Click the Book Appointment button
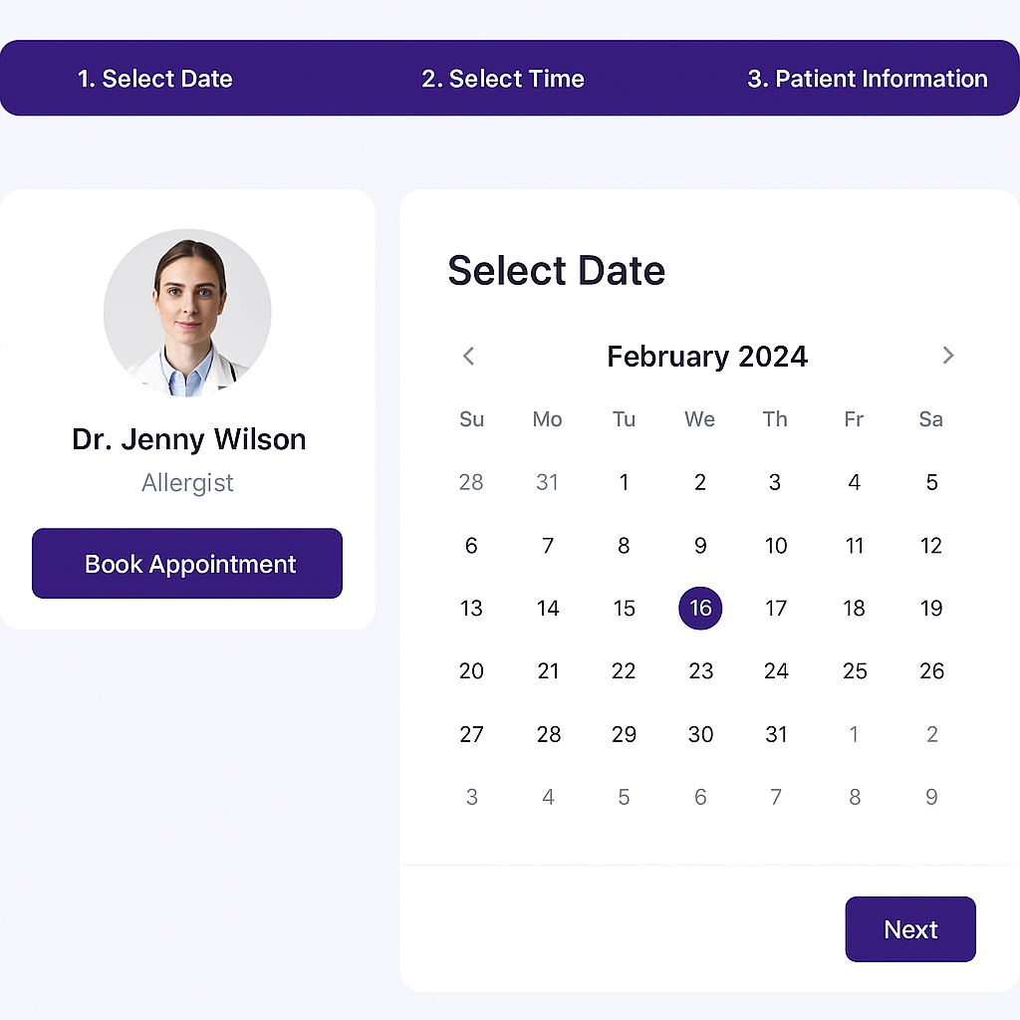The height and width of the screenshot is (1020, 1020). click(x=187, y=564)
